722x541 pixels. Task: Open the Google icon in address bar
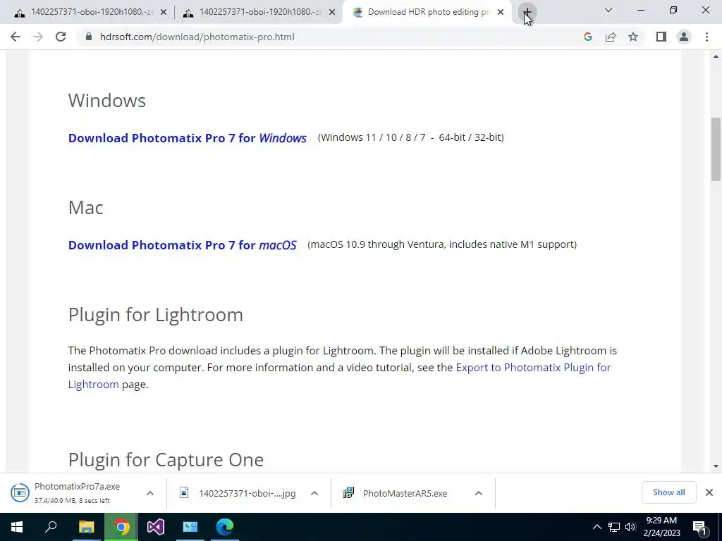point(587,37)
